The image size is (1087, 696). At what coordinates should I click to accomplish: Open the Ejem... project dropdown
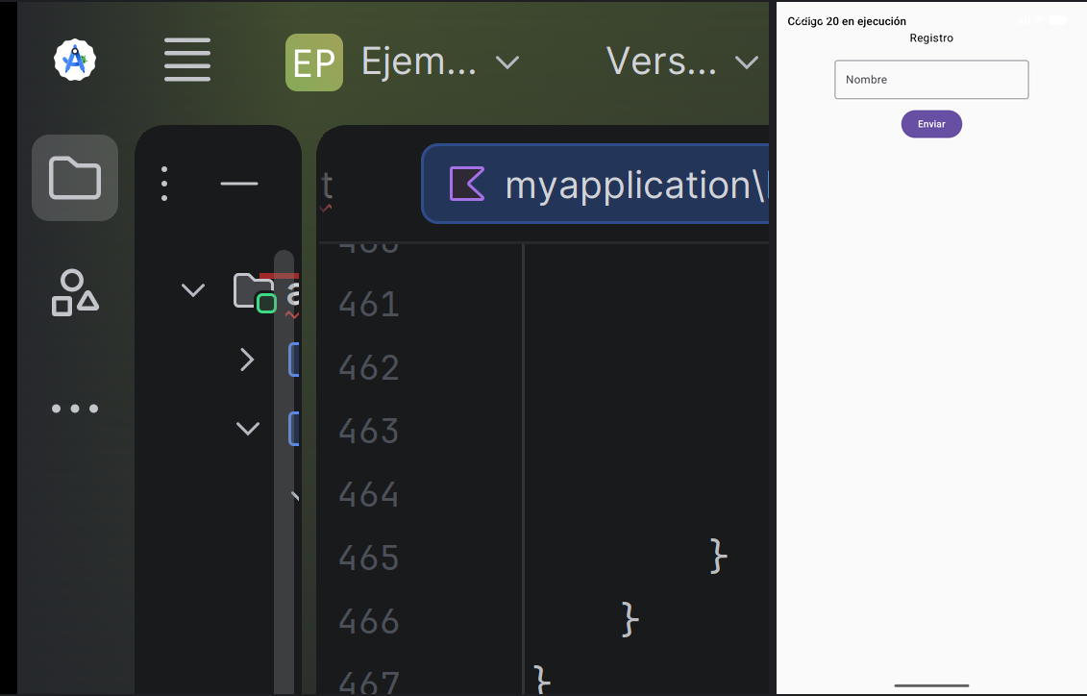click(439, 62)
